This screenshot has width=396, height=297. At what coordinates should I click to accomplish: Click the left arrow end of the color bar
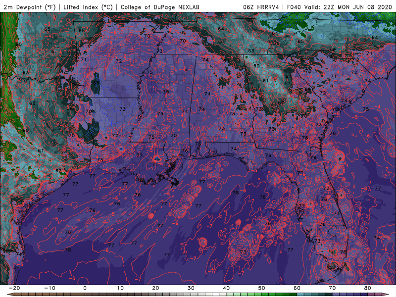point(10,295)
